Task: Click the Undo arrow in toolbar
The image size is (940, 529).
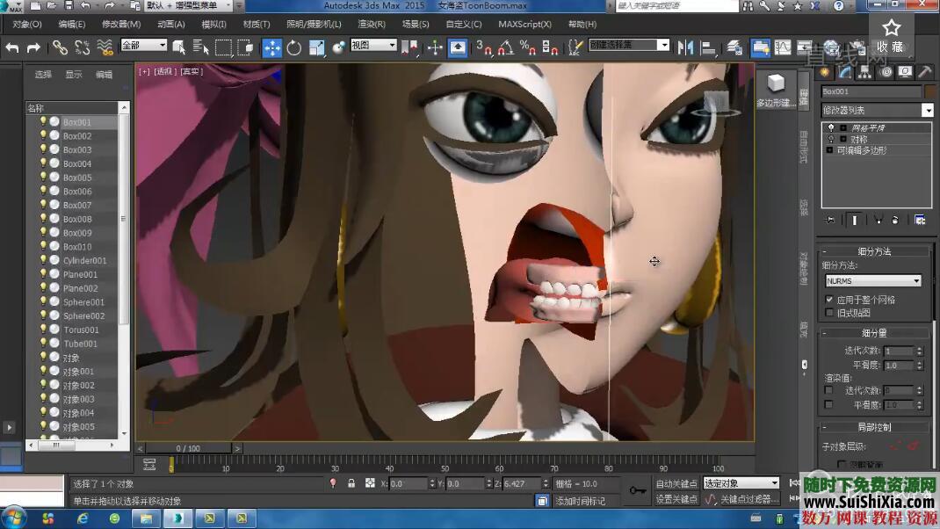Action: pyautogui.click(x=12, y=47)
